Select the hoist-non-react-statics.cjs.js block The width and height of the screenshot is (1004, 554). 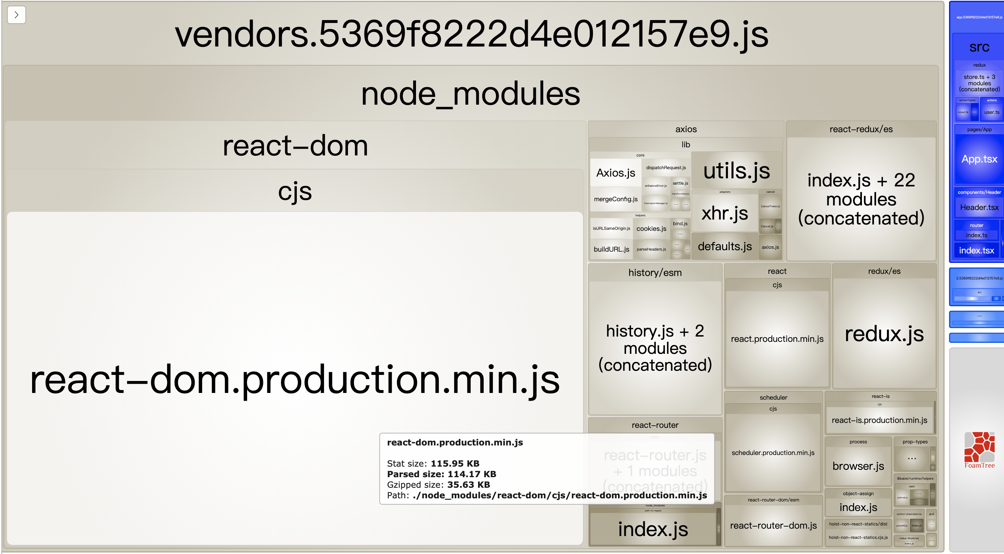click(x=858, y=538)
